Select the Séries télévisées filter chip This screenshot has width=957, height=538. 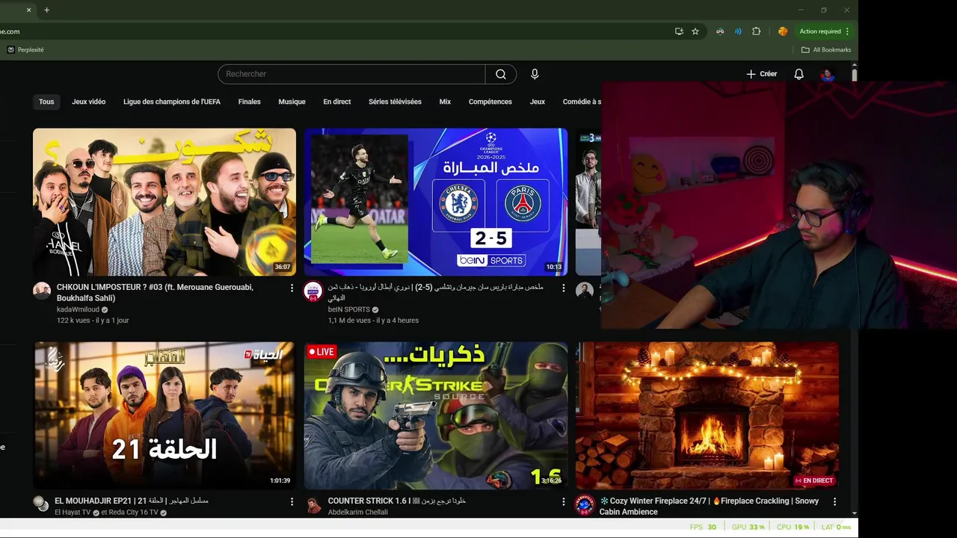pos(395,102)
